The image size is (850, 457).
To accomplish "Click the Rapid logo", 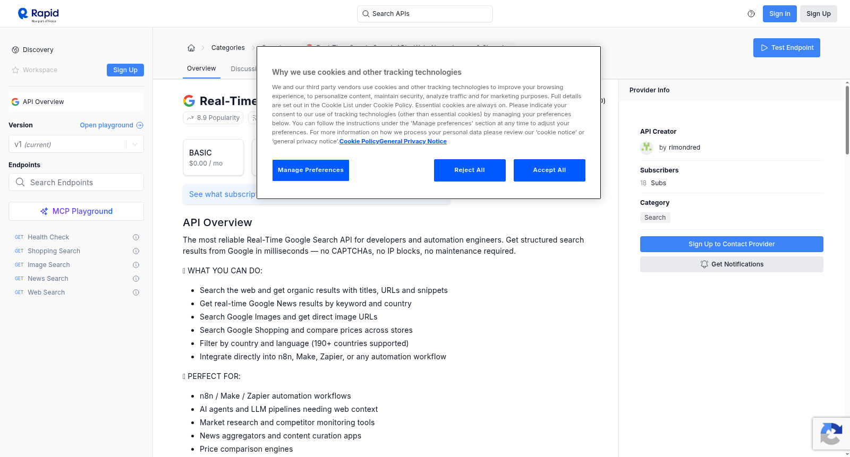I will coord(38,14).
